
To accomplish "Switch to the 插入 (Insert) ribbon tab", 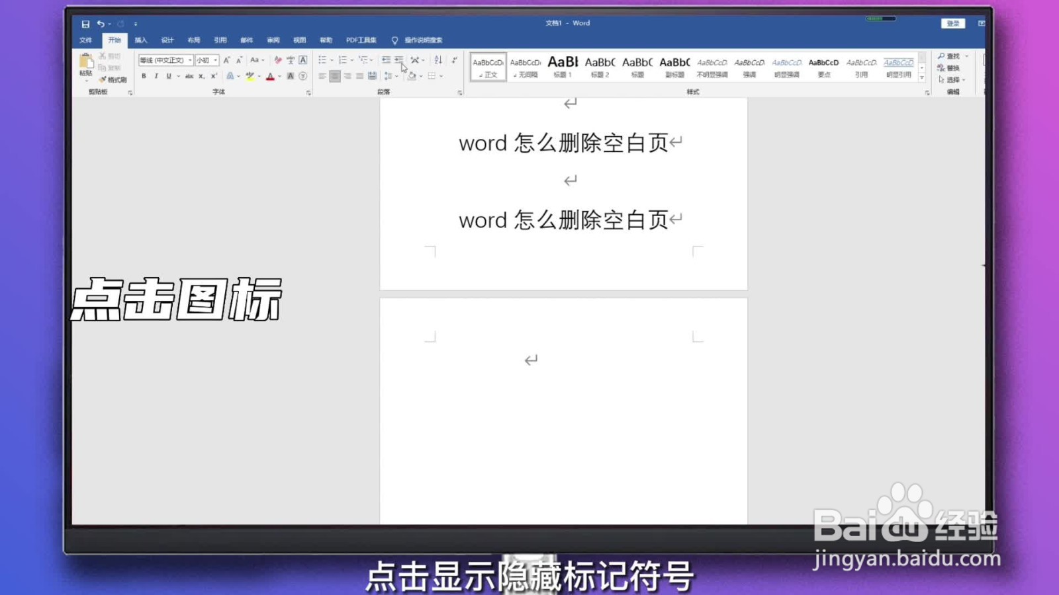I will 140,40.
